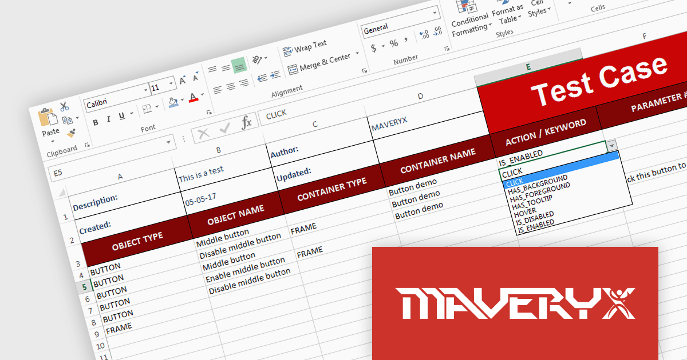This screenshot has height=360, width=687.
Task: Choose IS_DISABLED from the dropdown list
Action: (x=534, y=219)
